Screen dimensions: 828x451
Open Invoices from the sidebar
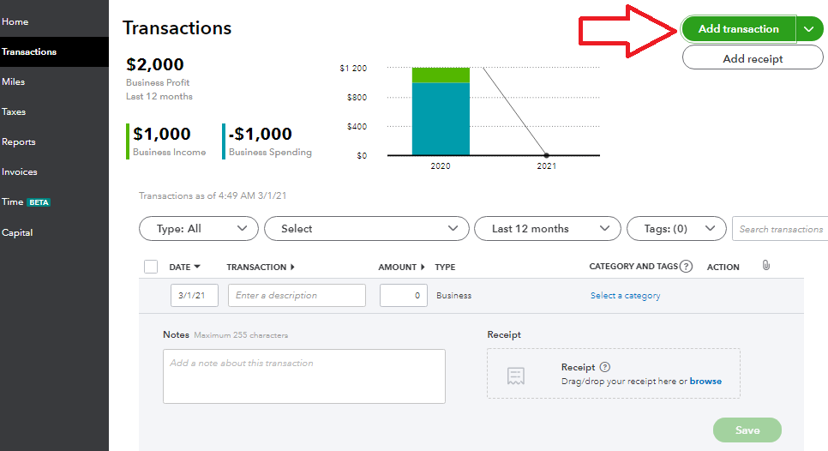tap(20, 171)
